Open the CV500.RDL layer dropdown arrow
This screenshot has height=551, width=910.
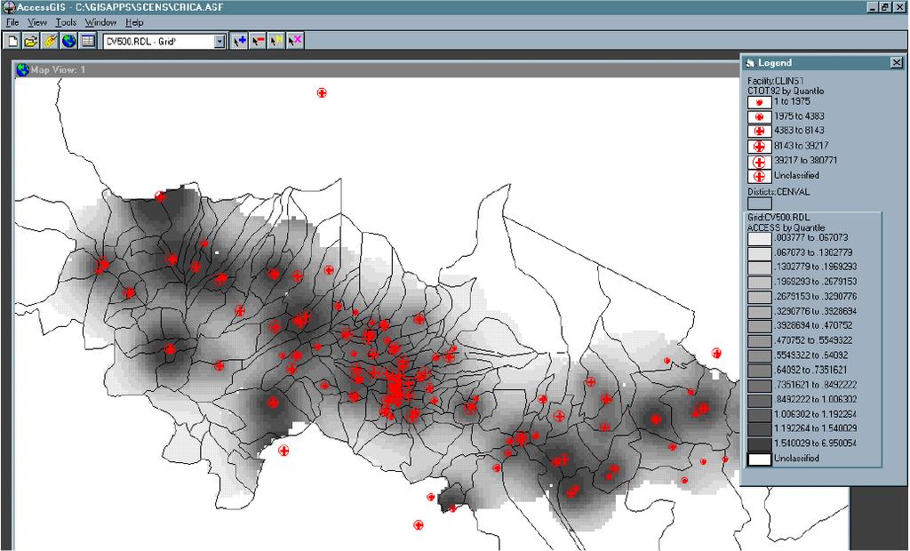click(x=220, y=42)
